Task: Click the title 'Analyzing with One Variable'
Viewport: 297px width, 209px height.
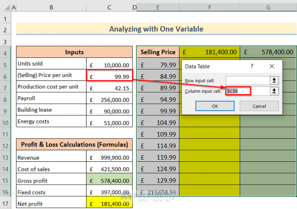Action: point(156,29)
